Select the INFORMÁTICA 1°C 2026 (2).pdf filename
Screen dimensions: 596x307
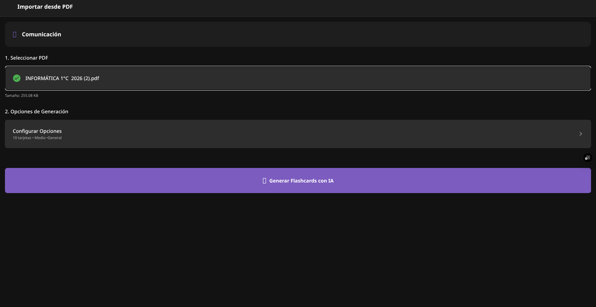[x=62, y=78]
